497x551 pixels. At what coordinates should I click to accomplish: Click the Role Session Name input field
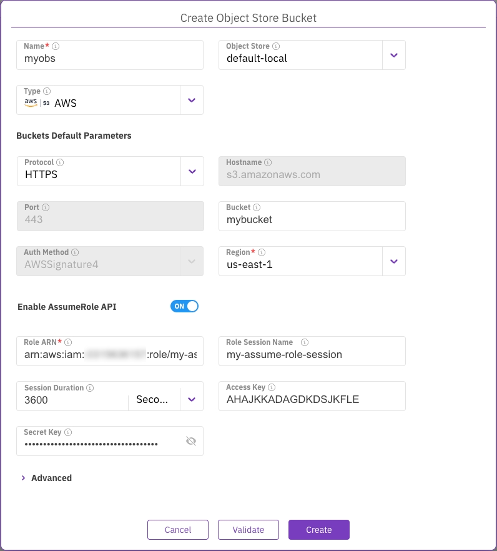coord(312,355)
